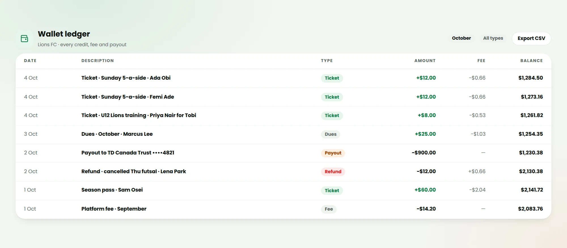Screen dimensions: 567x248
Task: Click the red Refund type badge
Action: click(333, 172)
